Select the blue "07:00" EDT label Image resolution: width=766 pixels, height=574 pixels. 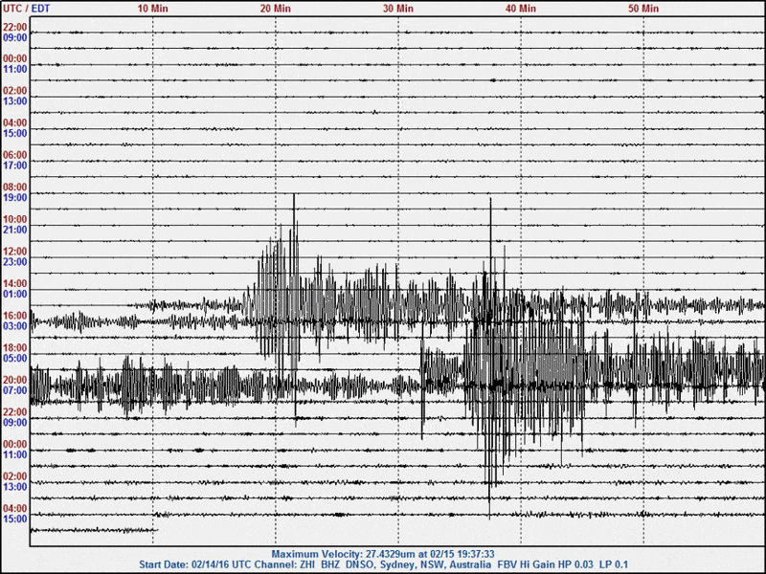[15, 391]
